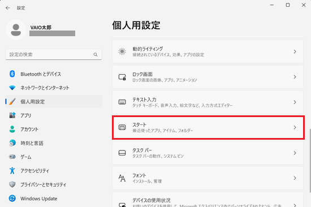Expand ロック画面 via its chevron
311x207 pixels.
click(295, 77)
